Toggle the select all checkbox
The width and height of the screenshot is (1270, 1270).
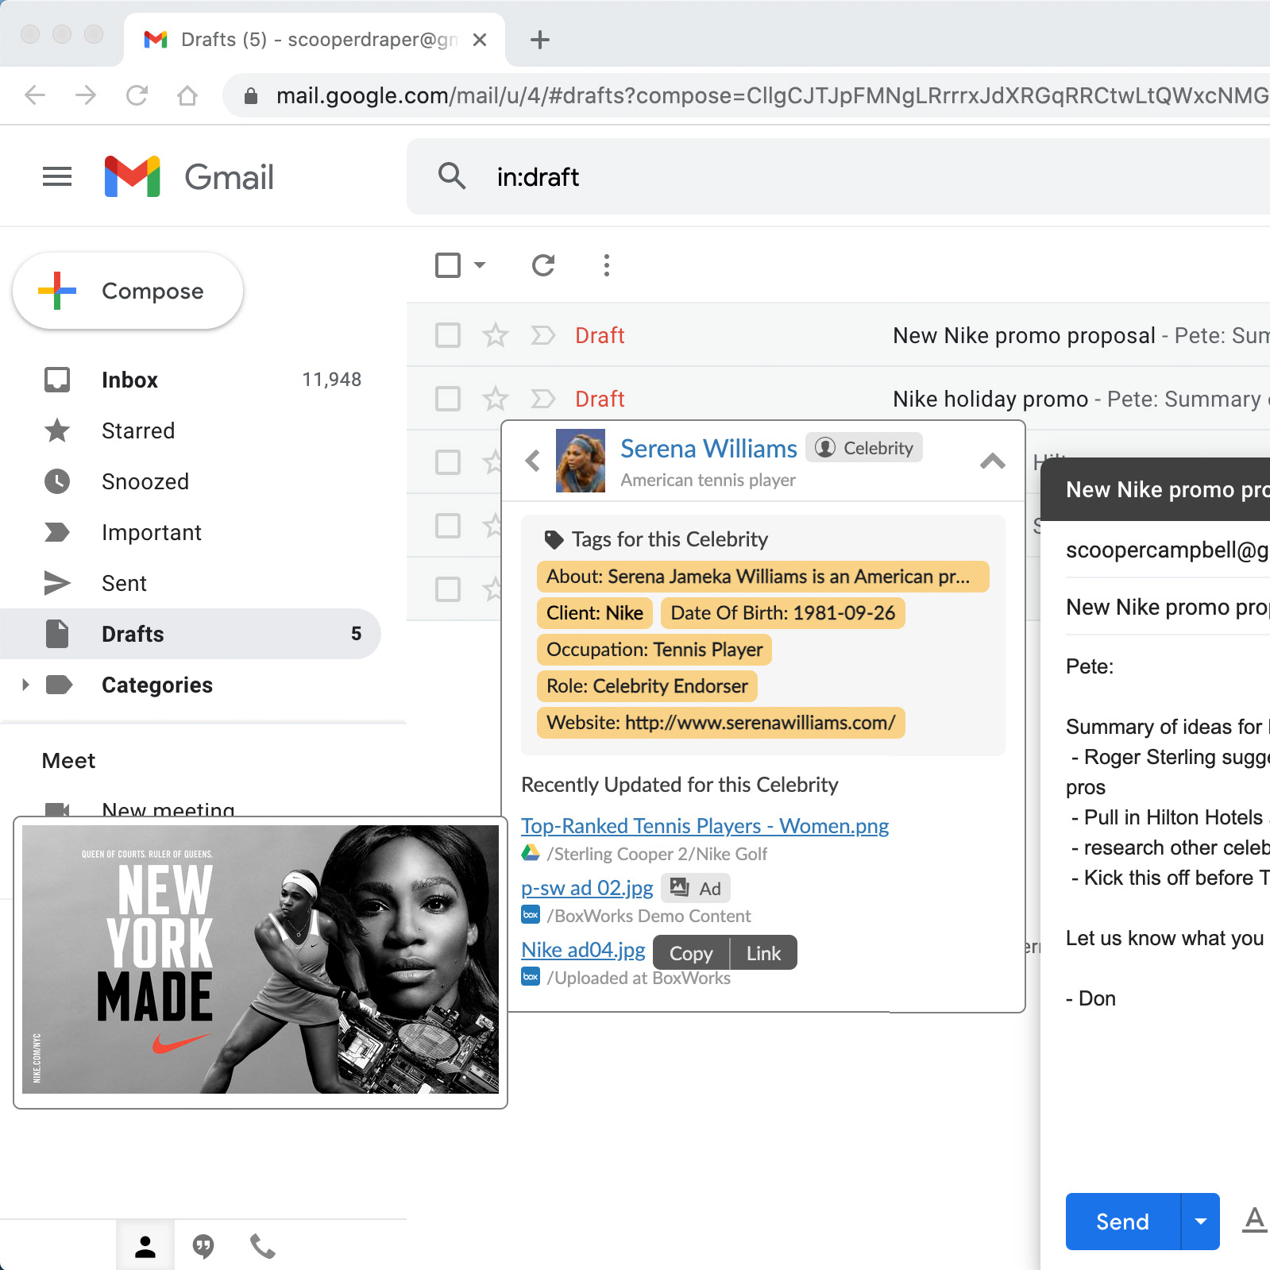coord(448,265)
